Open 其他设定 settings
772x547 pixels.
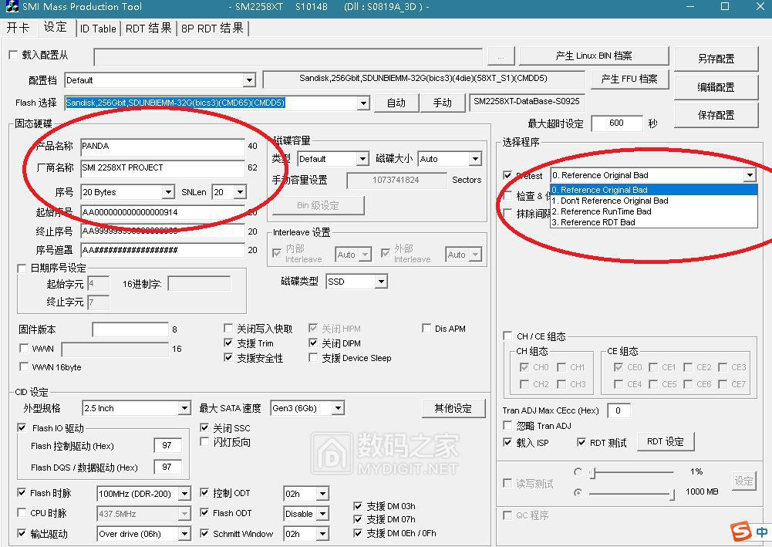pyautogui.click(x=453, y=408)
